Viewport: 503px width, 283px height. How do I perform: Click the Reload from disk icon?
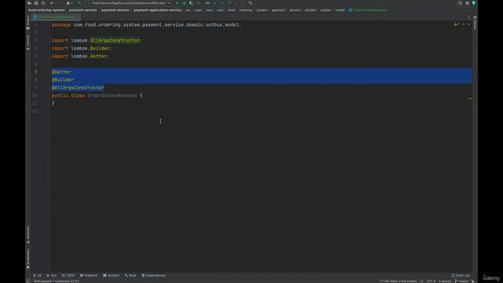43,3
